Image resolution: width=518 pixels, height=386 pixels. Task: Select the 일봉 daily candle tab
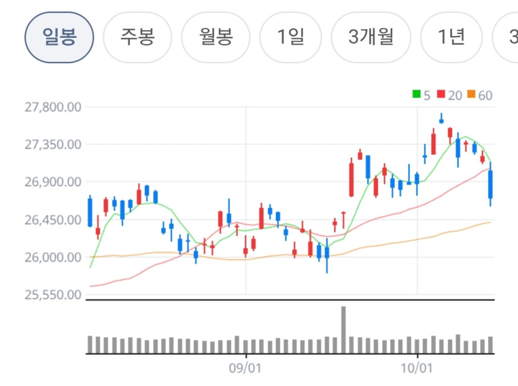coord(59,37)
